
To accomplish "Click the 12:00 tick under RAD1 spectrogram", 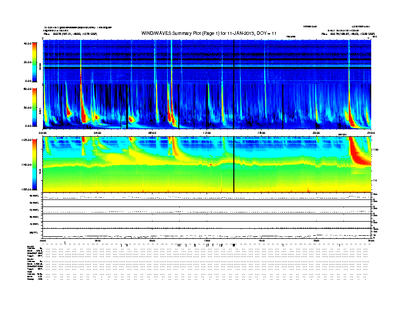I will [x=207, y=133].
